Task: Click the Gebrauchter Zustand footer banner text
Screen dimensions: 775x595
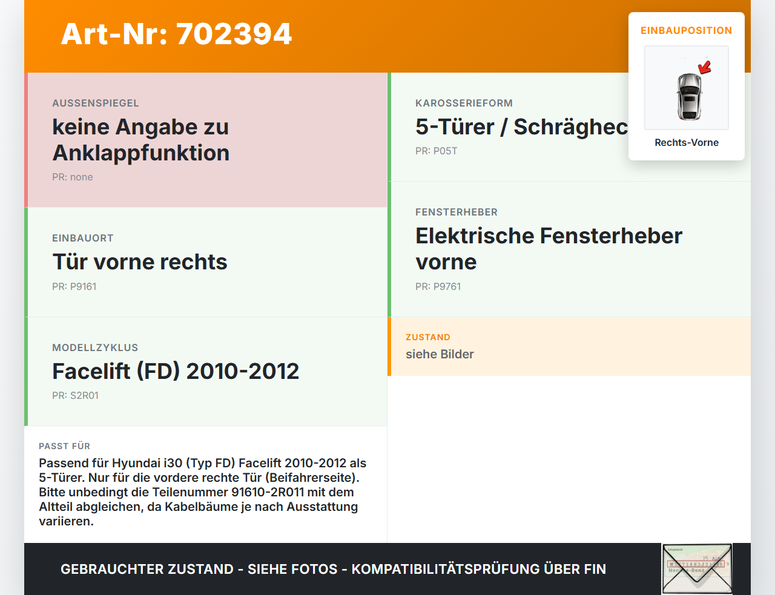Action: click(333, 569)
